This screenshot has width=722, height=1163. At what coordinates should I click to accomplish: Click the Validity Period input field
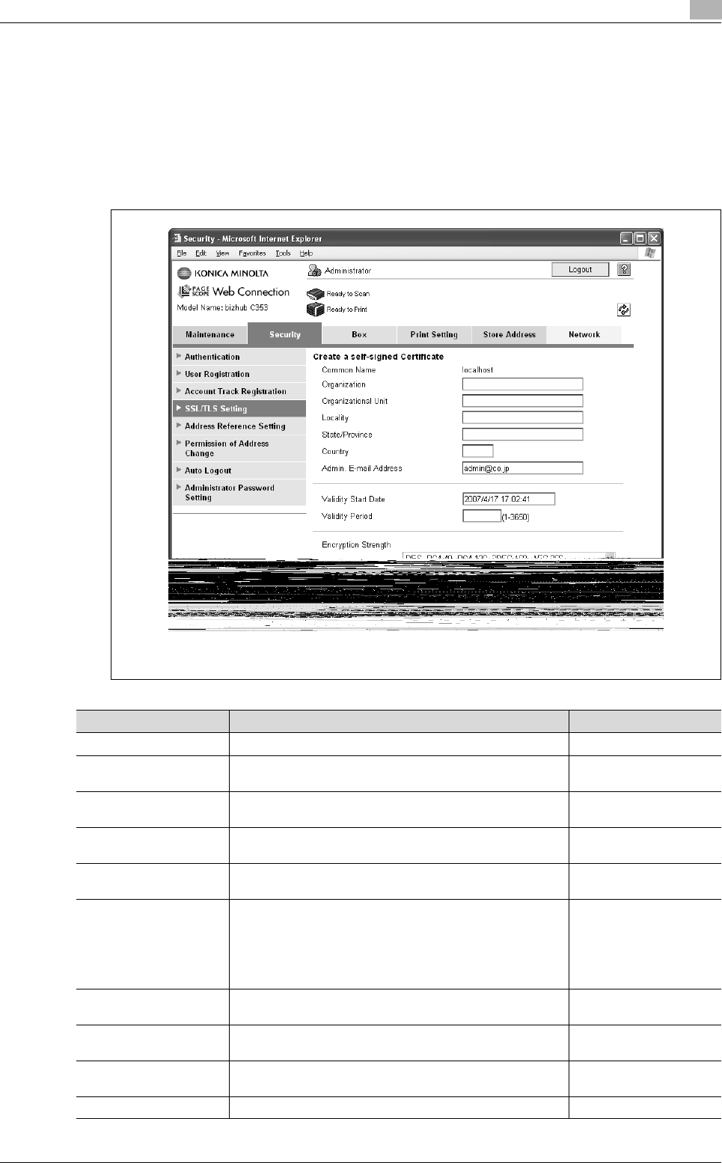tap(482, 516)
